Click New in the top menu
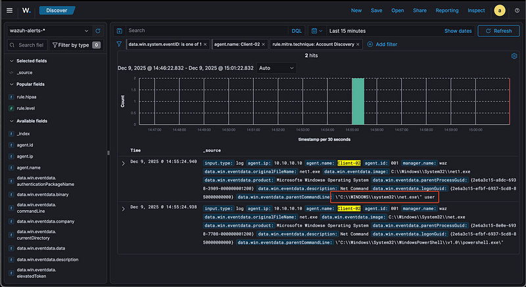 click(356, 11)
